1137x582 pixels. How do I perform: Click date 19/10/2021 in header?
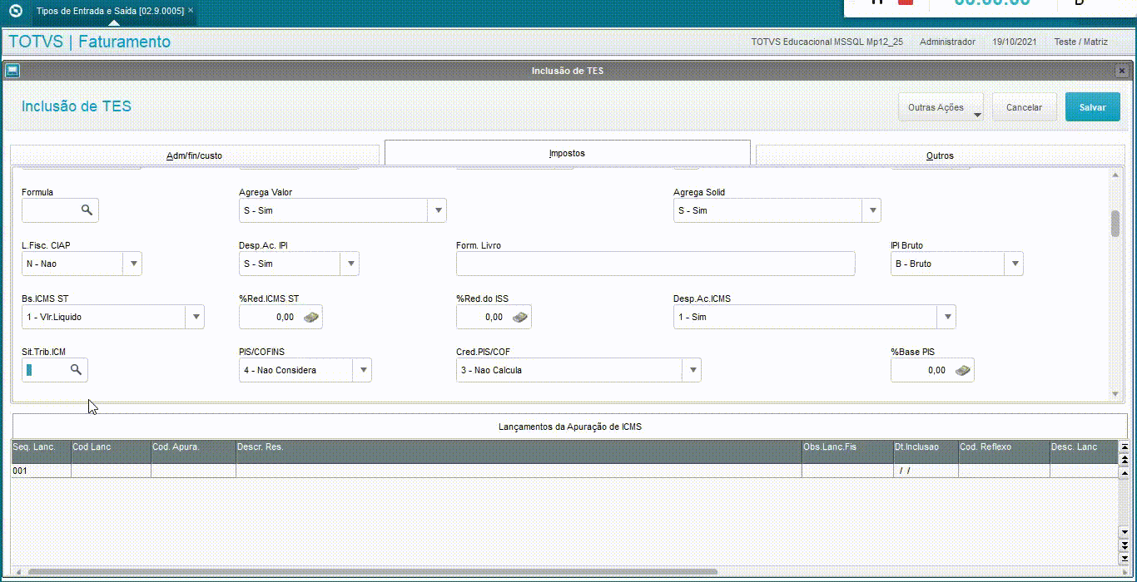(x=1015, y=42)
